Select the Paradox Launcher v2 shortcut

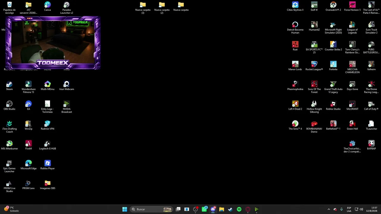67,8
